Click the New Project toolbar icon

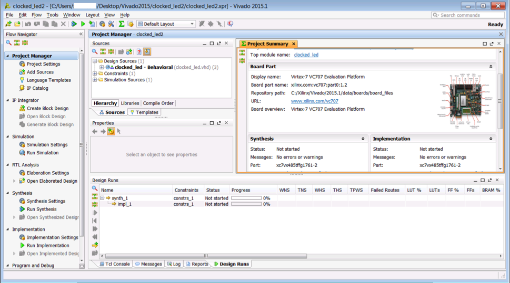[8, 24]
